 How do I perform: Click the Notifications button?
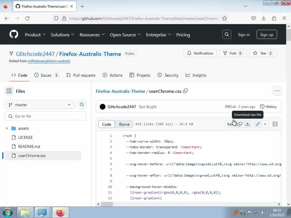[x=200, y=53]
